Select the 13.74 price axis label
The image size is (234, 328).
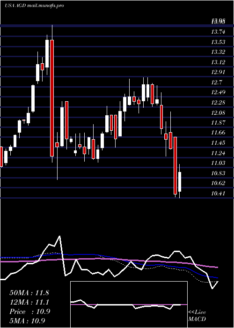click(x=219, y=32)
